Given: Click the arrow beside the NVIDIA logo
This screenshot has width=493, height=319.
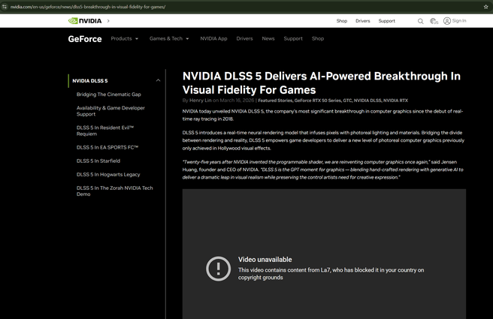Looking at the screenshot, I should [108, 21].
